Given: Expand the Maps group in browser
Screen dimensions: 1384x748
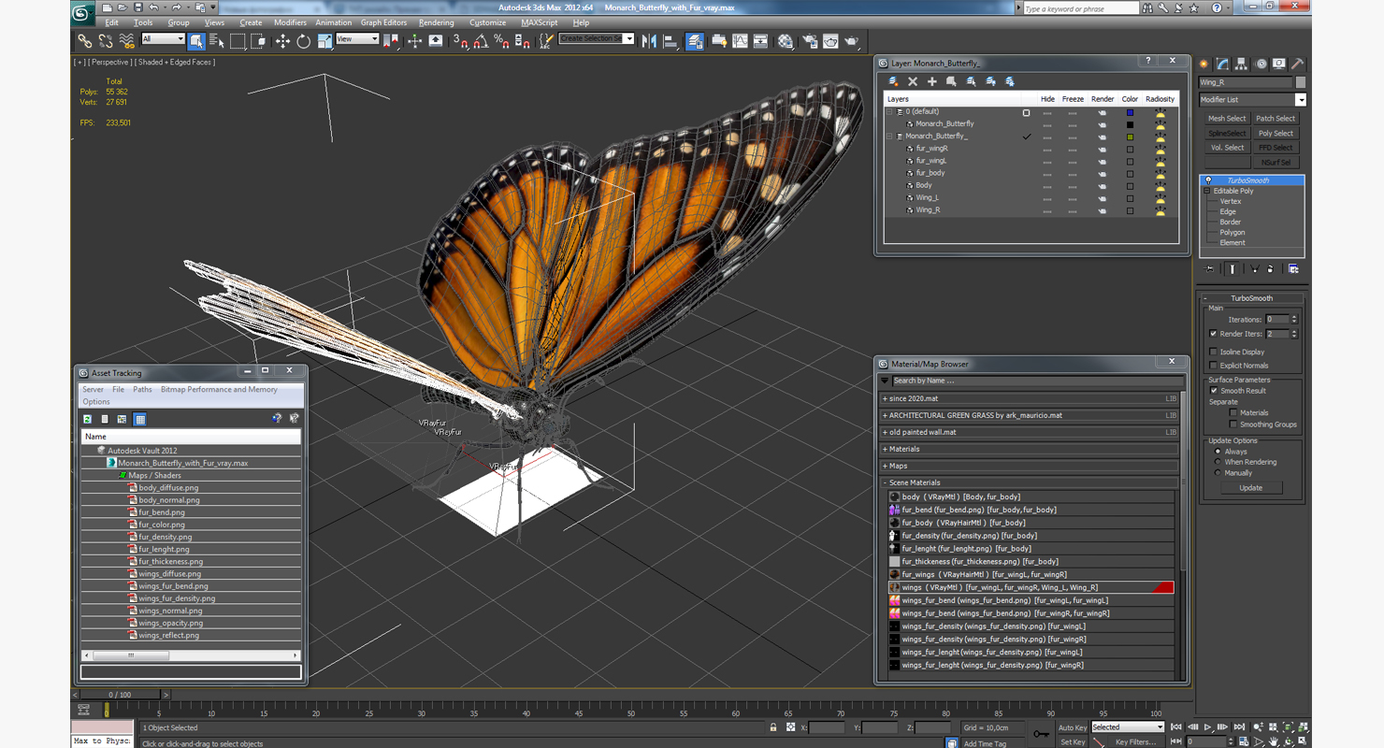Looking at the screenshot, I should 885,467.
